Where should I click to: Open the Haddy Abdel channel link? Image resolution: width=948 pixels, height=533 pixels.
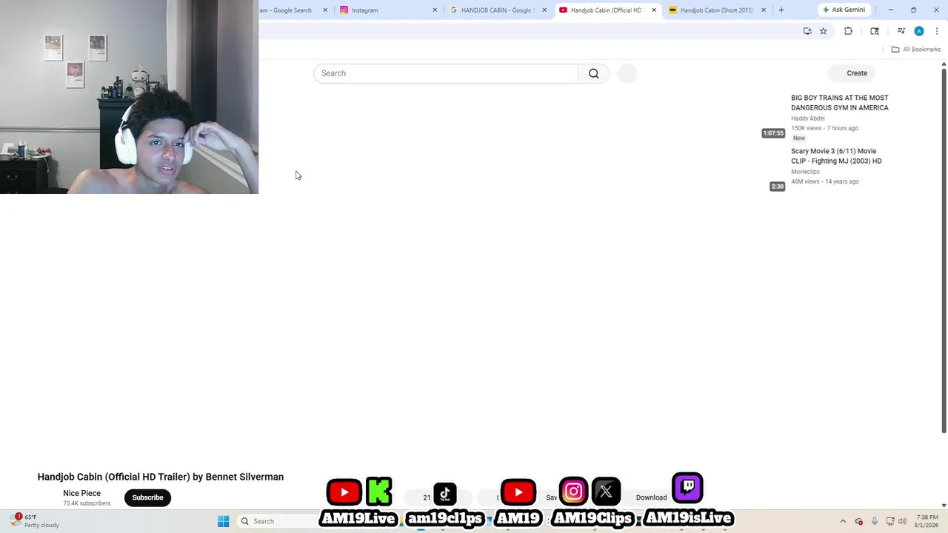point(807,118)
